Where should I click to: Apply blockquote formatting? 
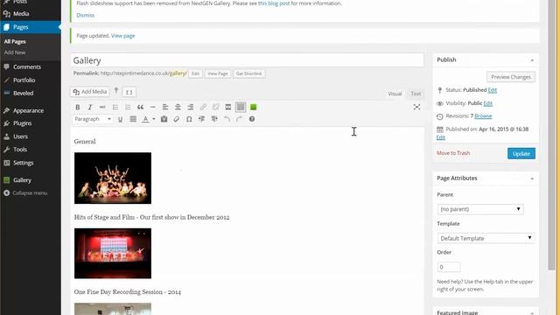(140, 107)
